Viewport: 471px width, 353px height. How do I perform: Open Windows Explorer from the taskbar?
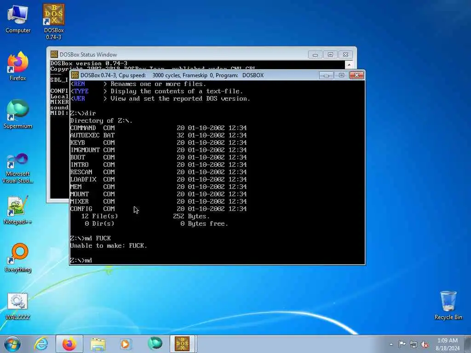pos(98,344)
